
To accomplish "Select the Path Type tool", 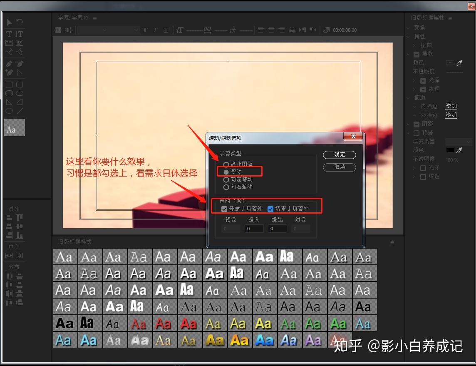I will [x=9, y=52].
